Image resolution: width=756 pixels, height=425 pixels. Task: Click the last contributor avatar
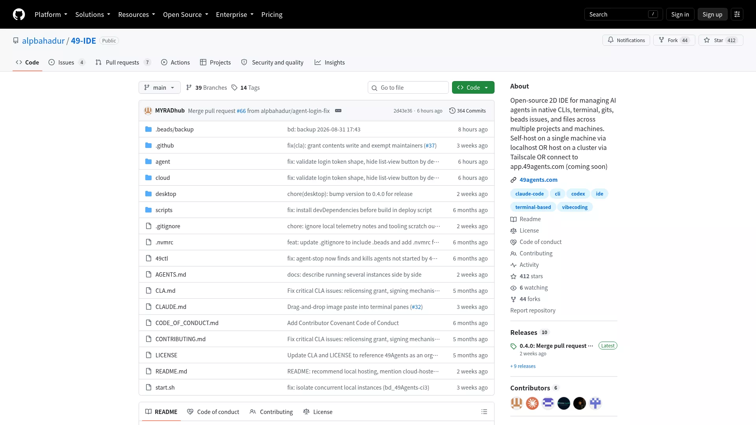[595, 403]
